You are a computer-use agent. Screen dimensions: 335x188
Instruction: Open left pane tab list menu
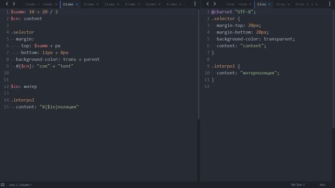pyautogui.click(x=195, y=4)
